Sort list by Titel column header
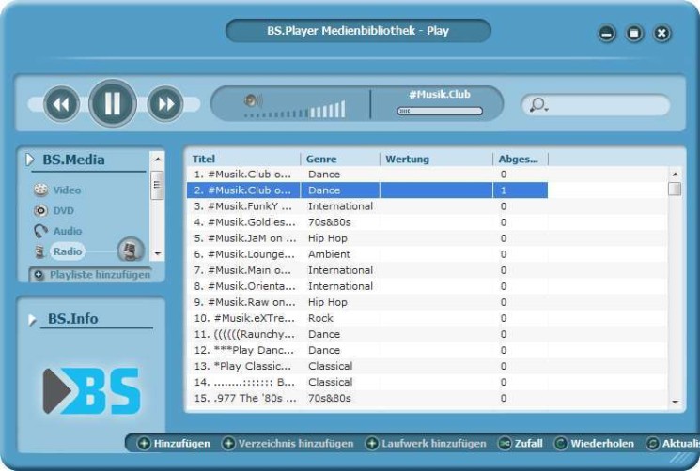This screenshot has width=700, height=471. tap(204, 159)
